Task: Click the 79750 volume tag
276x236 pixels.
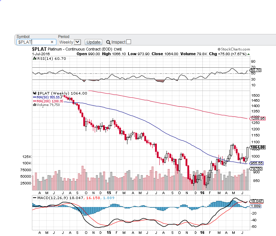Action: pyautogui.click(x=256, y=169)
